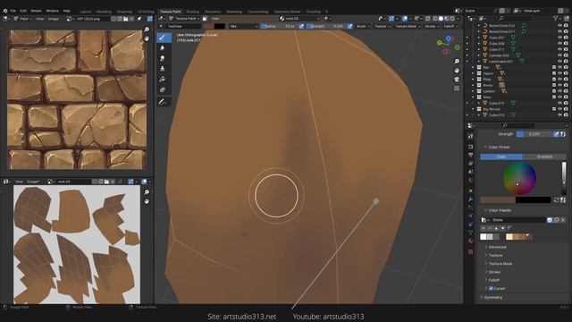This screenshot has height=322, width=572.
Task: Click the black secondary color swatch
Action: pyautogui.click(x=533, y=199)
